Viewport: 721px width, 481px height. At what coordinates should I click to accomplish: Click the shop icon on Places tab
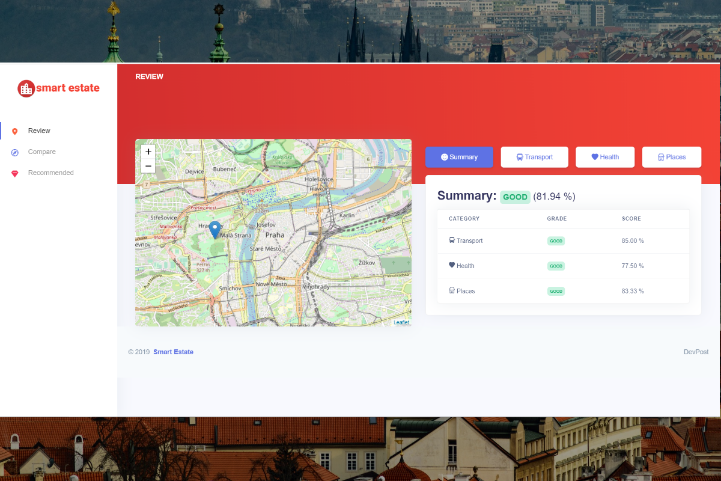(661, 157)
